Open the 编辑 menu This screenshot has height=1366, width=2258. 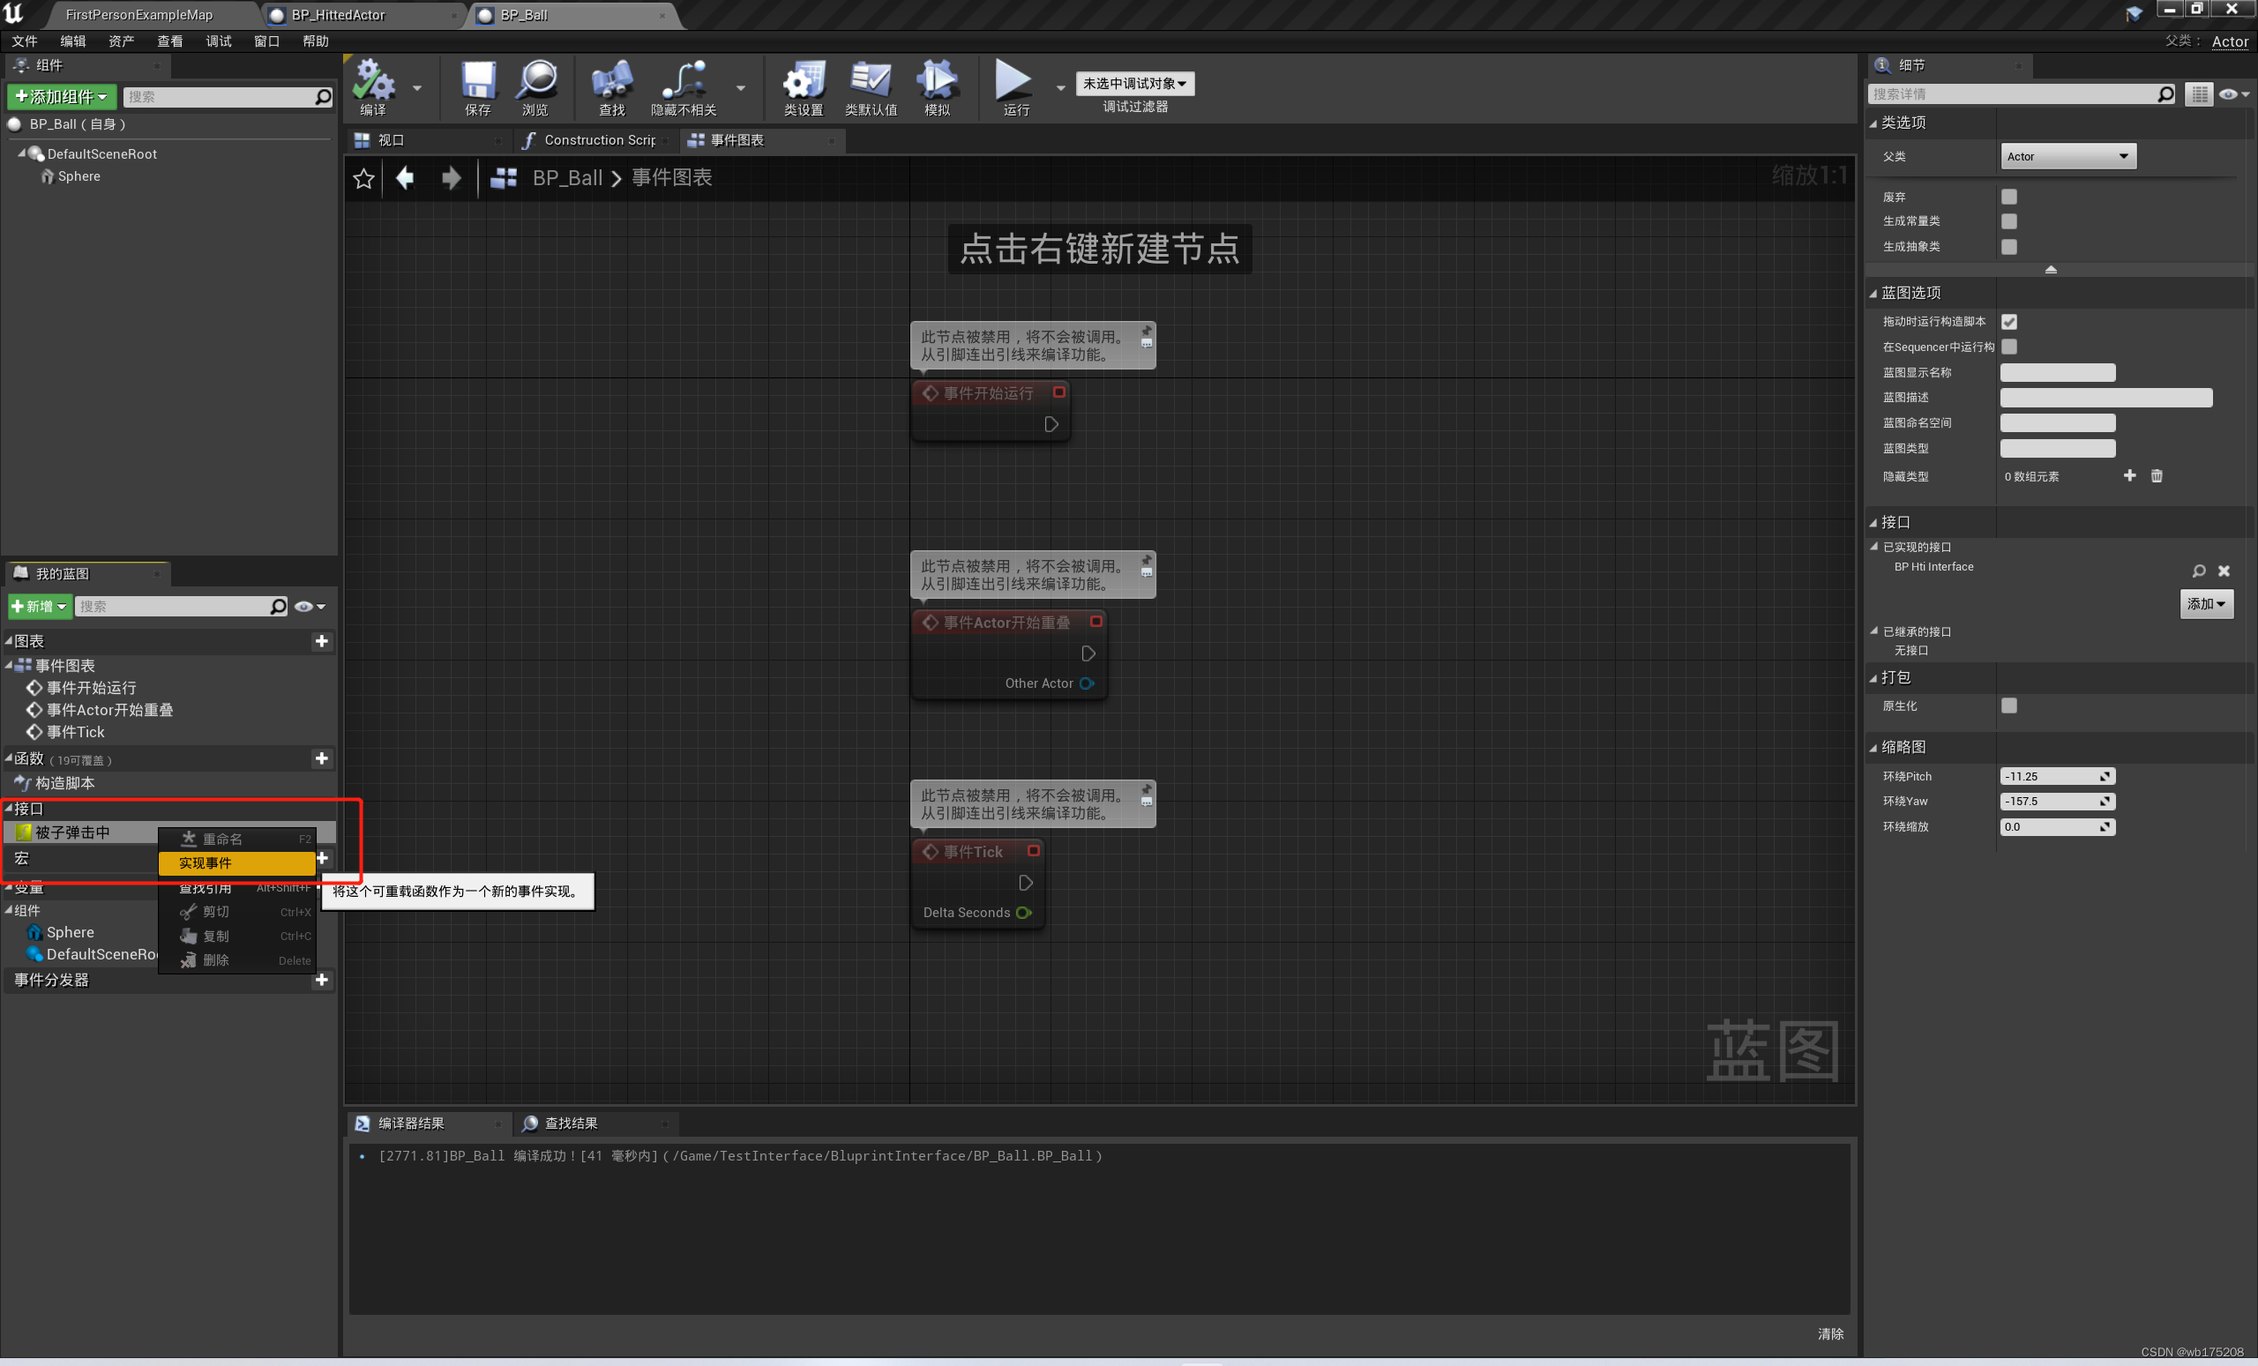tap(73, 41)
